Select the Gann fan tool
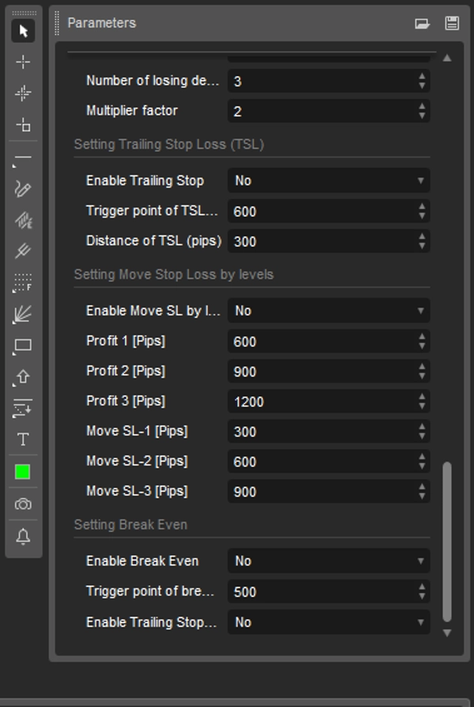Viewport: 474px width, 707px height. tap(23, 314)
